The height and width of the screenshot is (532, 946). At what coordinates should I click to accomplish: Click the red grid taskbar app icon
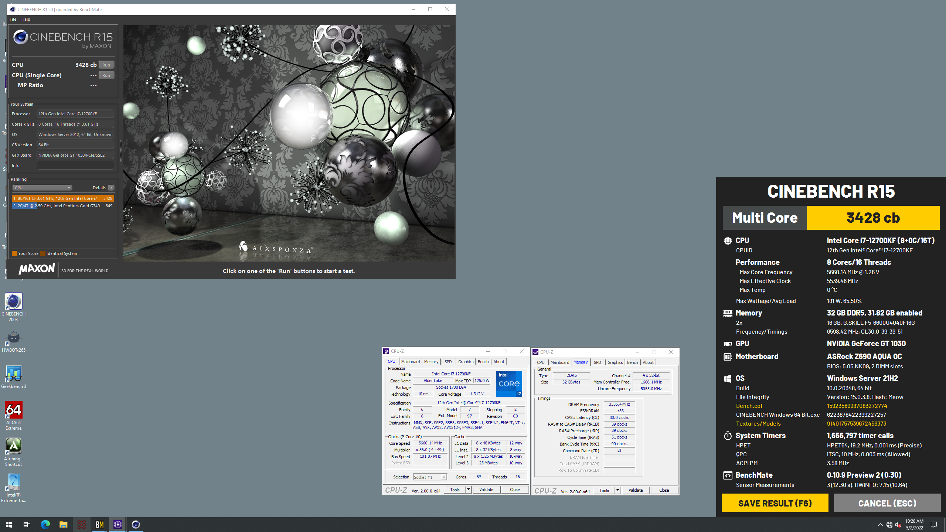[x=81, y=524]
